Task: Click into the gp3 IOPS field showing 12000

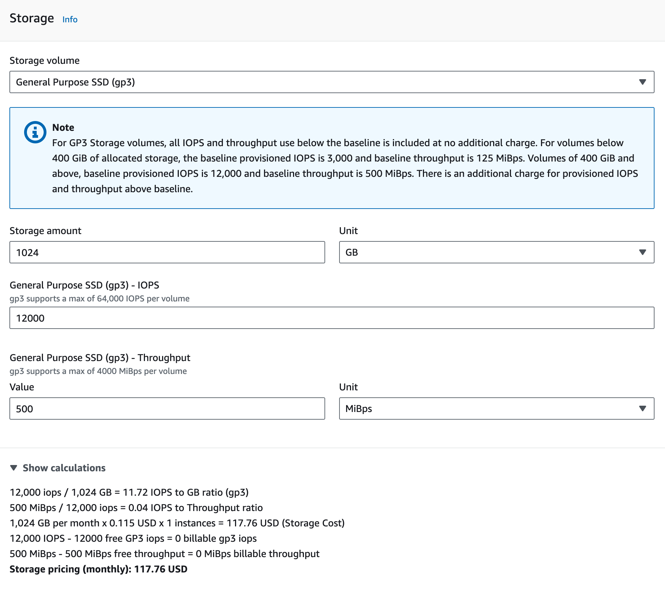Action: click(332, 318)
